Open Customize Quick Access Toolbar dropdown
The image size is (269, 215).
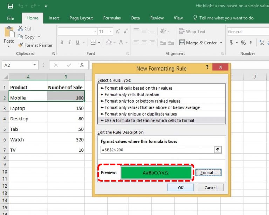[x=46, y=6]
